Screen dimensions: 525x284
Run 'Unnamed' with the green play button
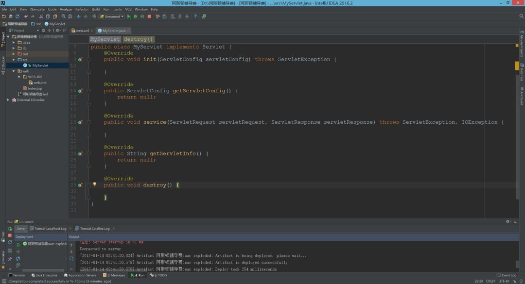pos(129,17)
